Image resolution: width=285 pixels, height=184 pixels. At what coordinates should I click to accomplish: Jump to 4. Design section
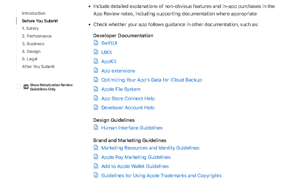[31, 51]
